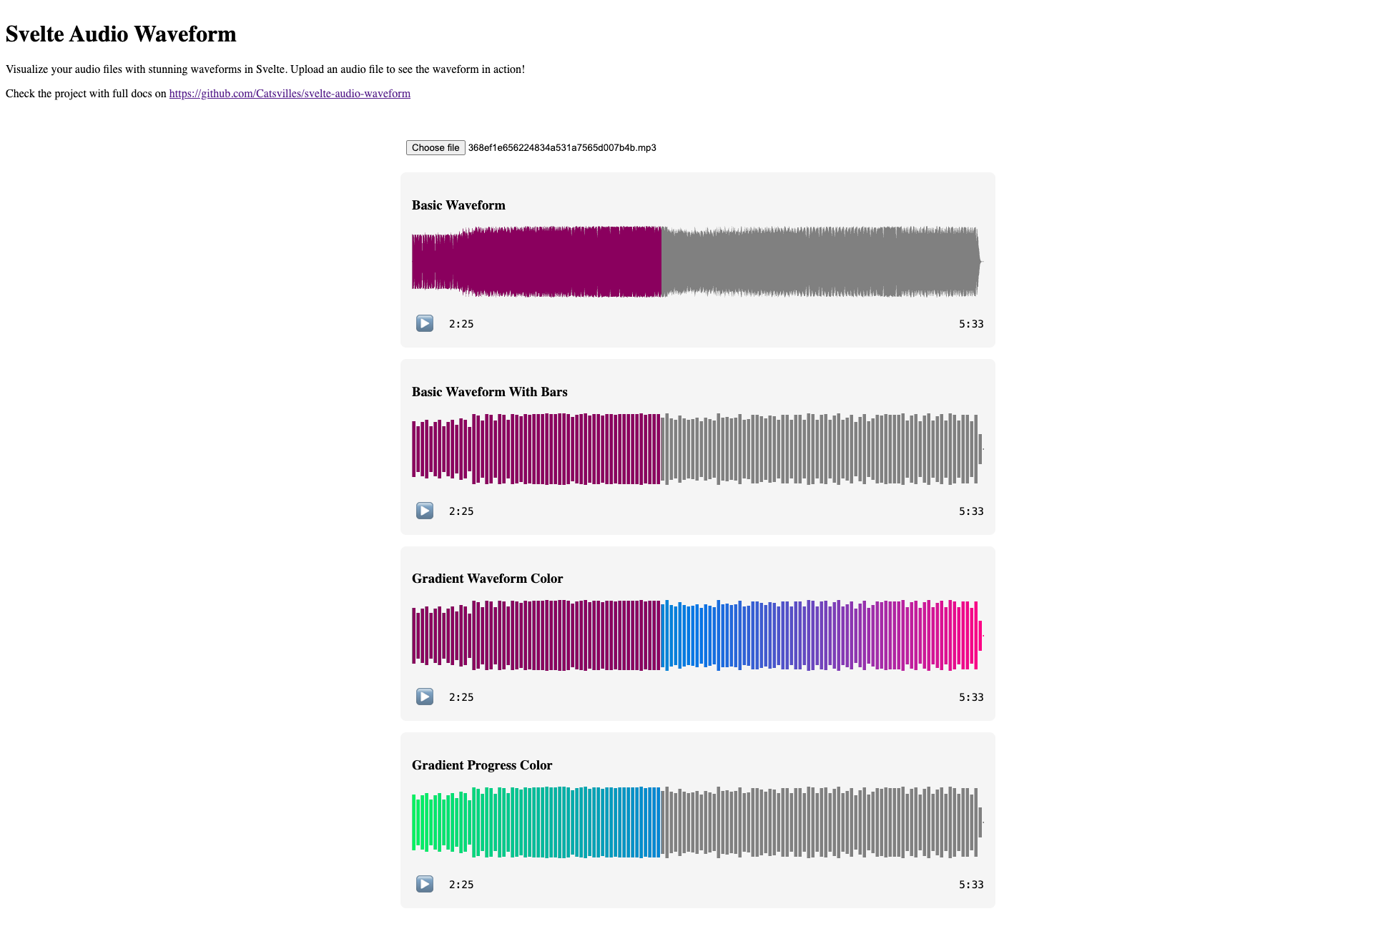Click the 5:33 duration under Basic Waveform
1373x949 pixels.
(x=970, y=324)
